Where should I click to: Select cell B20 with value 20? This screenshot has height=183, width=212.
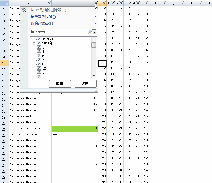pyautogui.click(x=75, y=123)
